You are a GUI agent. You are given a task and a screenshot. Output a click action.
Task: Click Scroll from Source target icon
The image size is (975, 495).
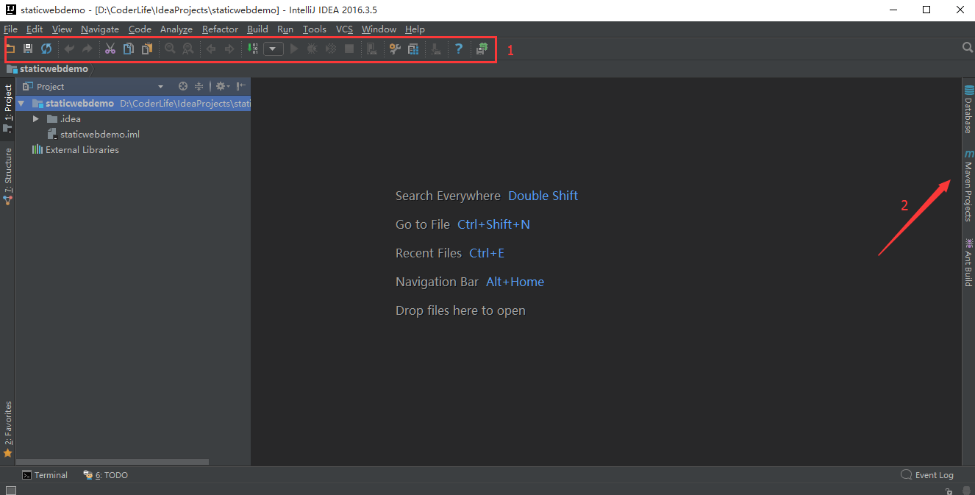click(x=183, y=86)
